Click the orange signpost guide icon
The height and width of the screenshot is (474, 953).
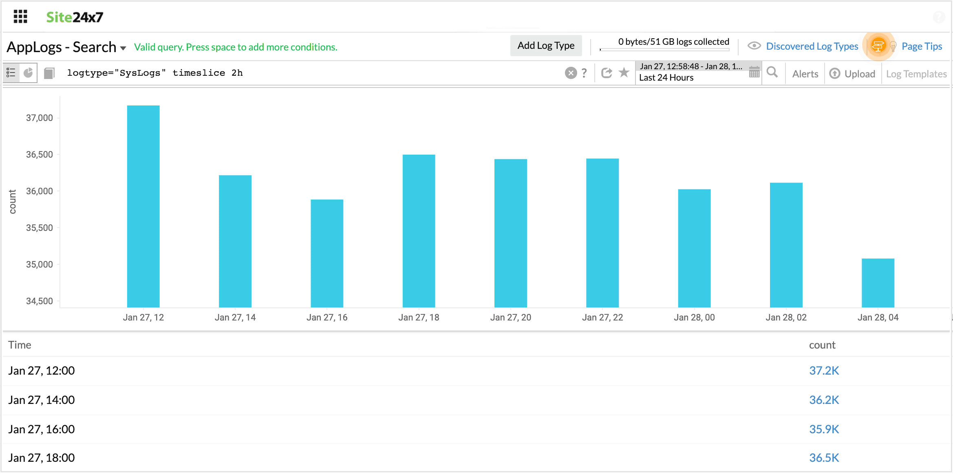click(x=878, y=46)
